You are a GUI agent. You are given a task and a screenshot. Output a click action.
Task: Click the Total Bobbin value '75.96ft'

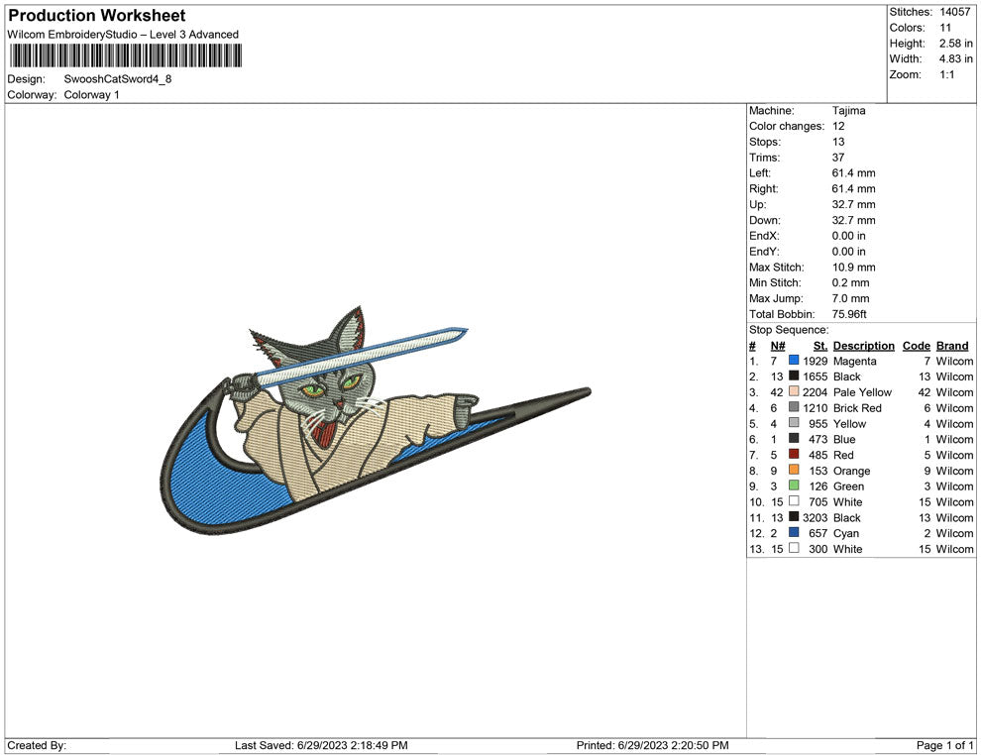click(849, 314)
